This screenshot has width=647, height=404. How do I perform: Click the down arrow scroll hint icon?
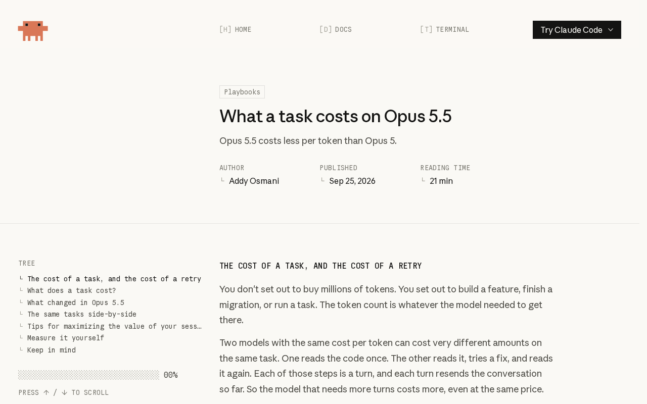[64, 392]
